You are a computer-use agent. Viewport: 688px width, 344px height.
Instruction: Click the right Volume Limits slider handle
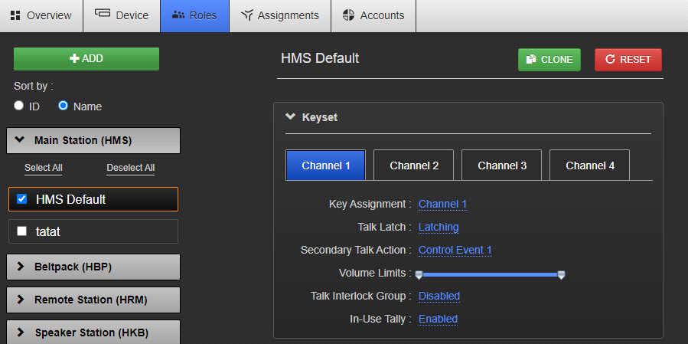coord(561,274)
